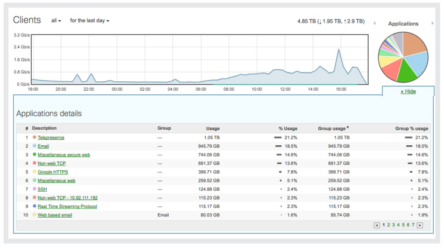Open the Web based email link

coord(55,215)
